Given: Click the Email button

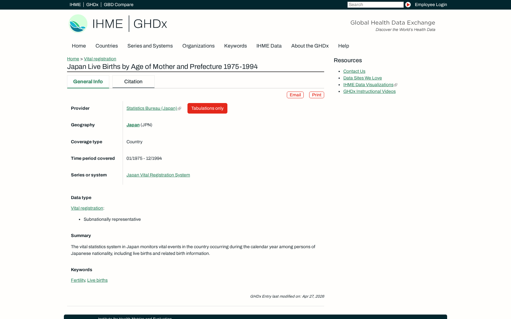Looking at the screenshot, I should [295, 95].
